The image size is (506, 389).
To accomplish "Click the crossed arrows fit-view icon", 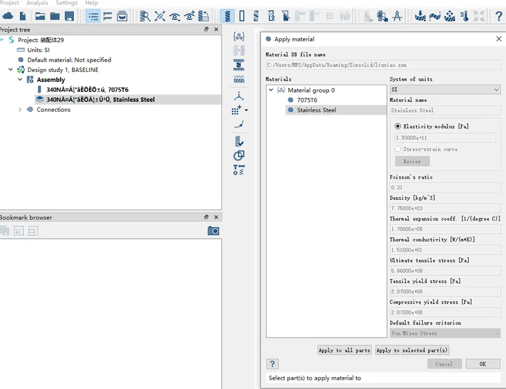I will click(160, 16).
